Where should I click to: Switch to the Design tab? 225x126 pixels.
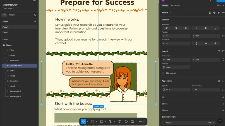[x=165, y=6]
